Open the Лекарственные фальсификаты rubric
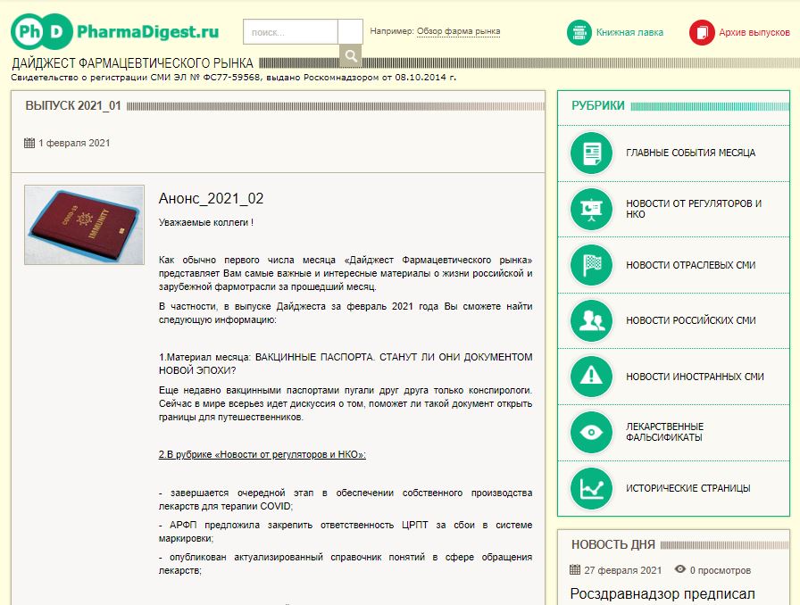The image size is (800, 605). [x=665, y=432]
